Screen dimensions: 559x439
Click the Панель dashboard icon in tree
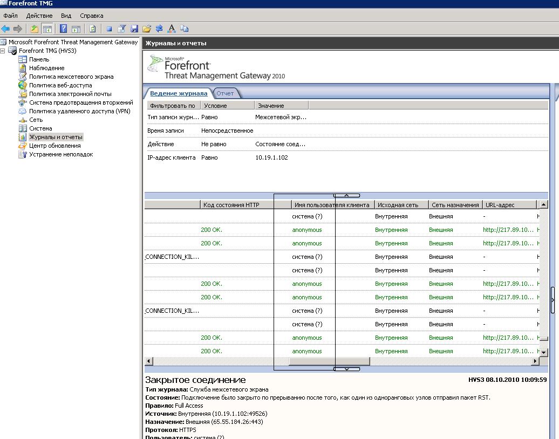pos(23,59)
